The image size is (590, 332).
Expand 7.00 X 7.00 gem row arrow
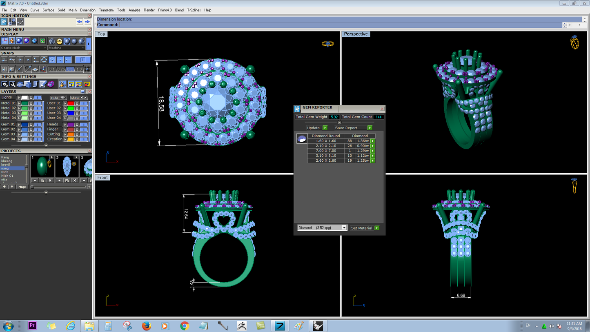[372, 151]
